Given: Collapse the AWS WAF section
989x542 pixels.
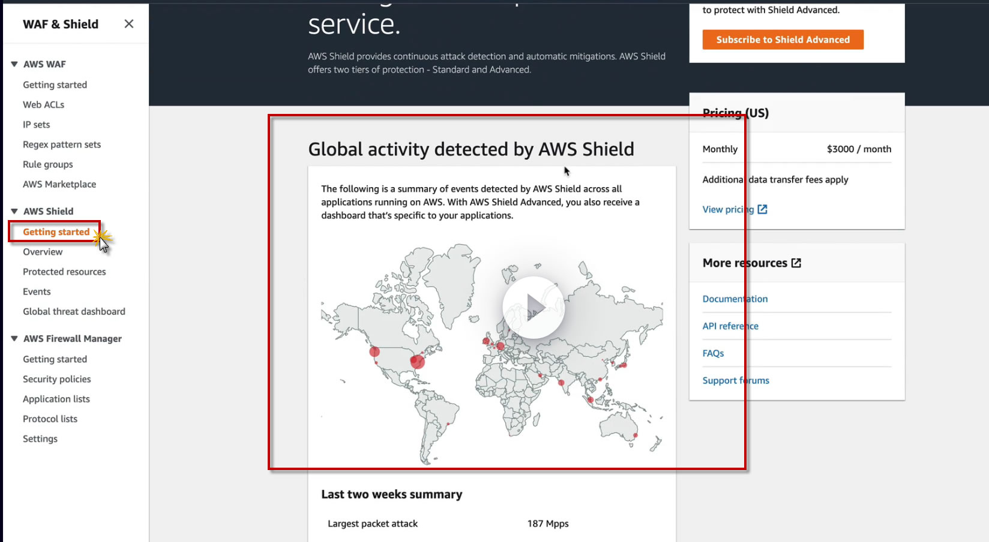Looking at the screenshot, I should click(x=14, y=64).
